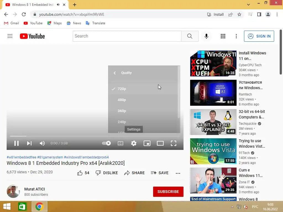Toggle the Chrome side panel
Viewport: 283px width, 212px height.
259,14
